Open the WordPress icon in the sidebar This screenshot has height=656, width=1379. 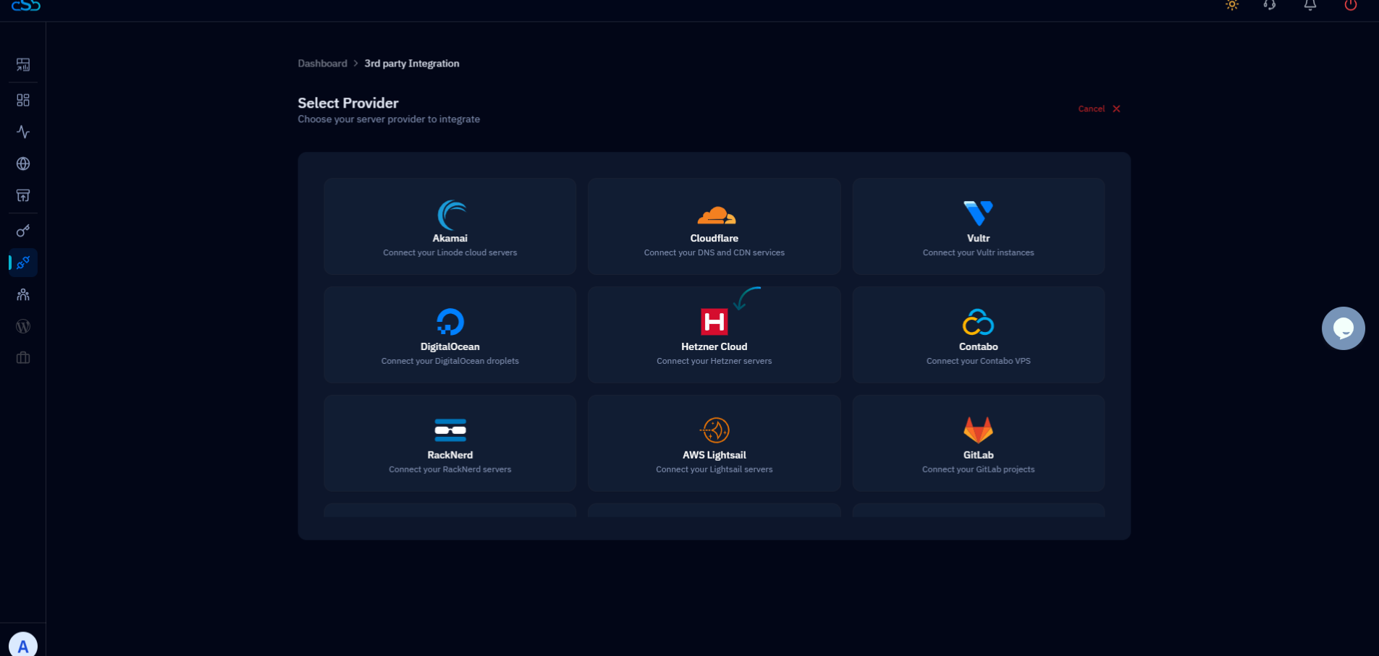(23, 326)
